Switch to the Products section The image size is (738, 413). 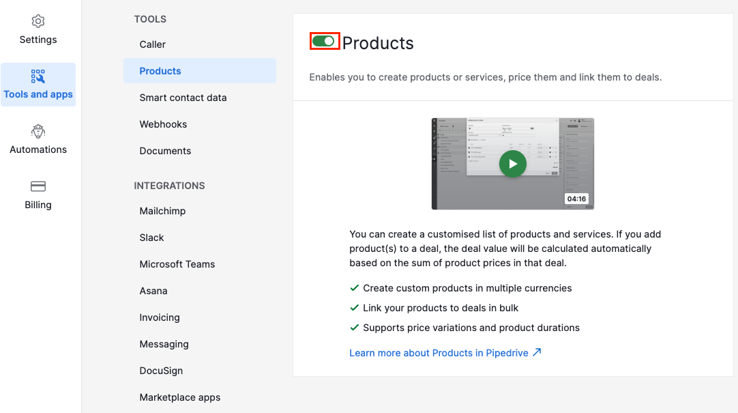click(x=160, y=71)
